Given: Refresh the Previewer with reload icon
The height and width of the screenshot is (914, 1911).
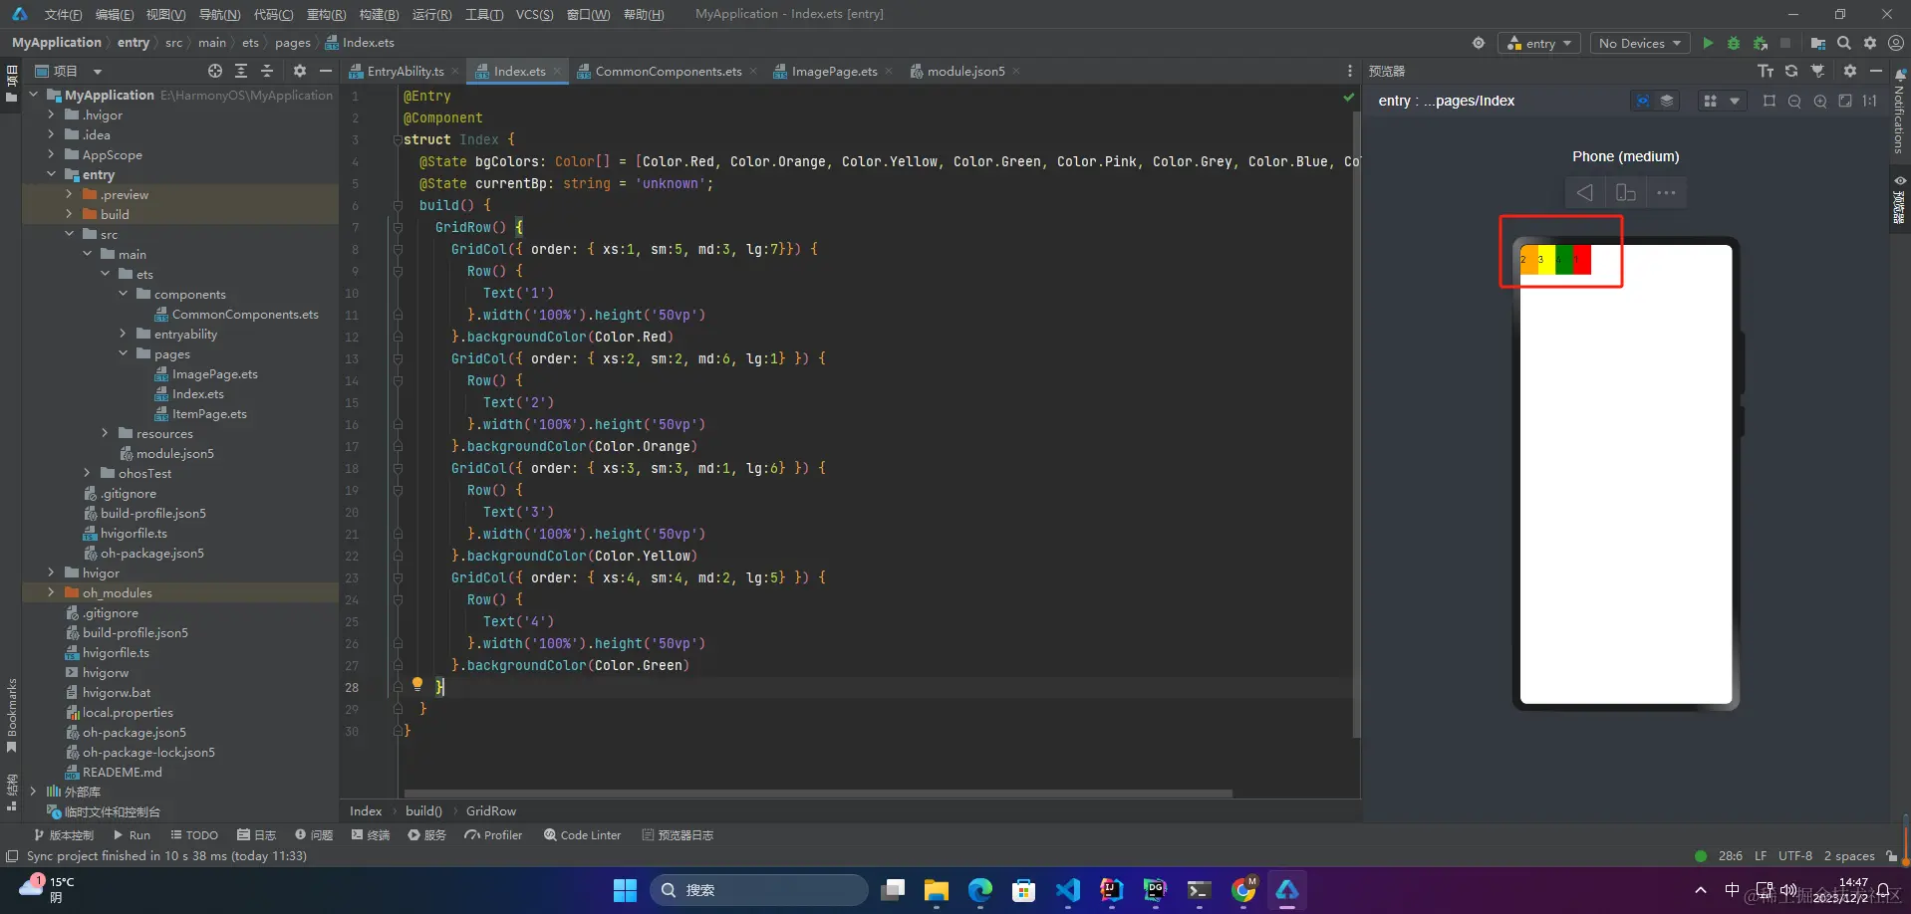Looking at the screenshot, I should pyautogui.click(x=1791, y=71).
